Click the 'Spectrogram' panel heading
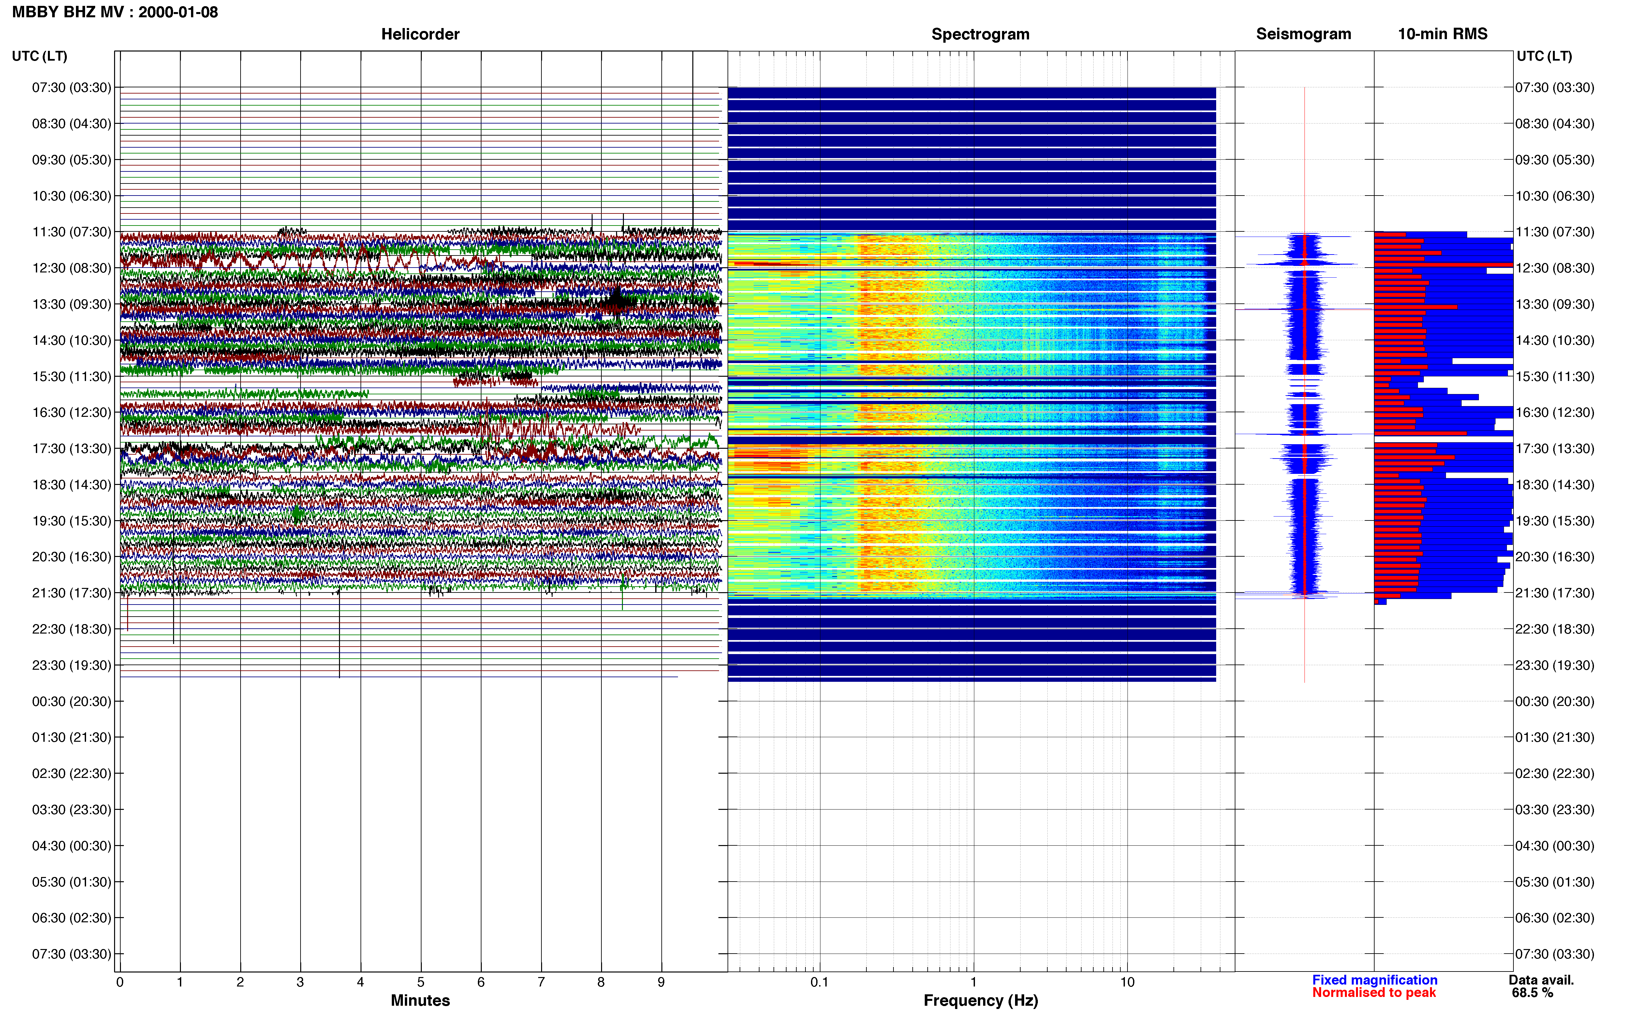 click(980, 35)
